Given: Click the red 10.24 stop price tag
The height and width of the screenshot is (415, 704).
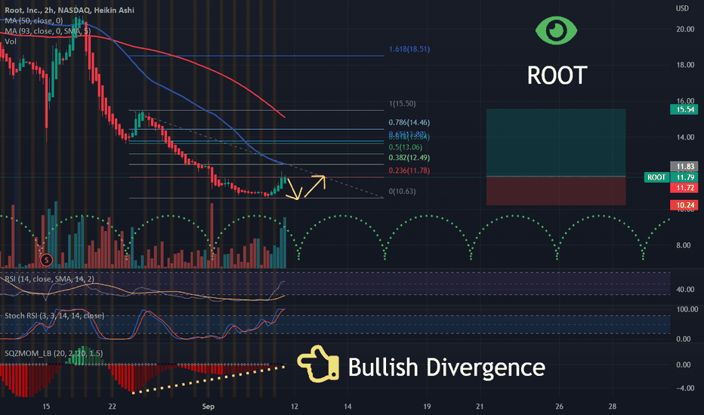Looking at the screenshot, I should [x=684, y=205].
